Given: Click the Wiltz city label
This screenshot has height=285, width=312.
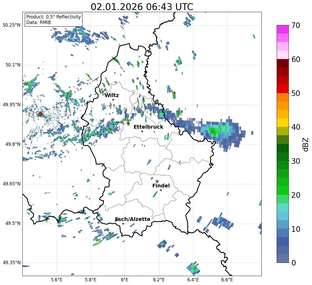Looking at the screenshot, I should click(112, 95).
